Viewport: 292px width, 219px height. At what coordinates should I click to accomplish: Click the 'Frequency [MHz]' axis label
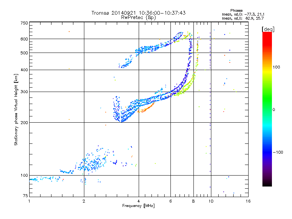[138, 206]
